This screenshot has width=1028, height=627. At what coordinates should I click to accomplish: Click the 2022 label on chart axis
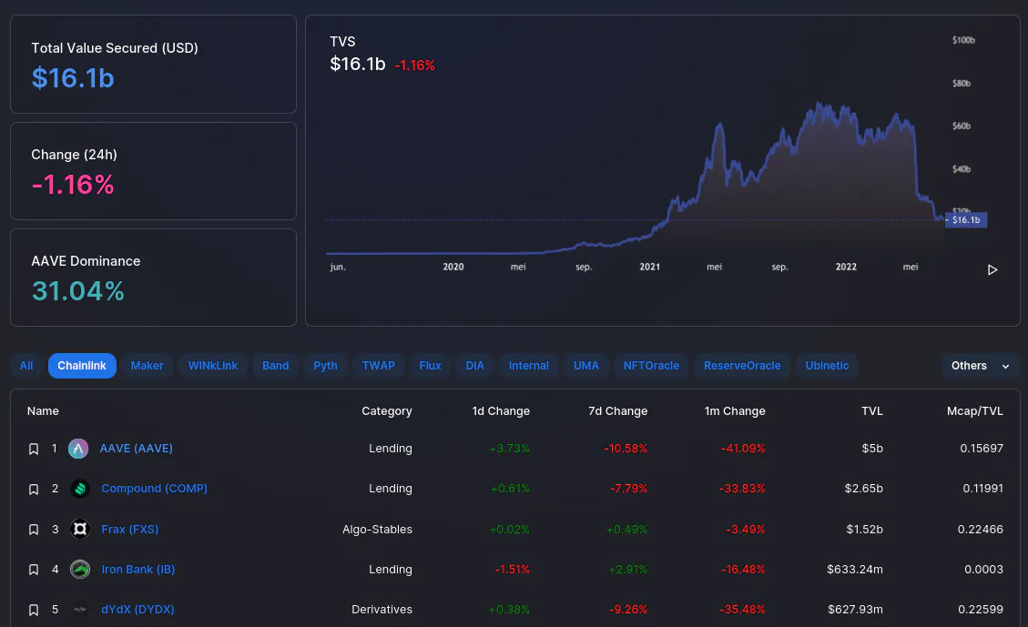pyautogui.click(x=846, y=267)
